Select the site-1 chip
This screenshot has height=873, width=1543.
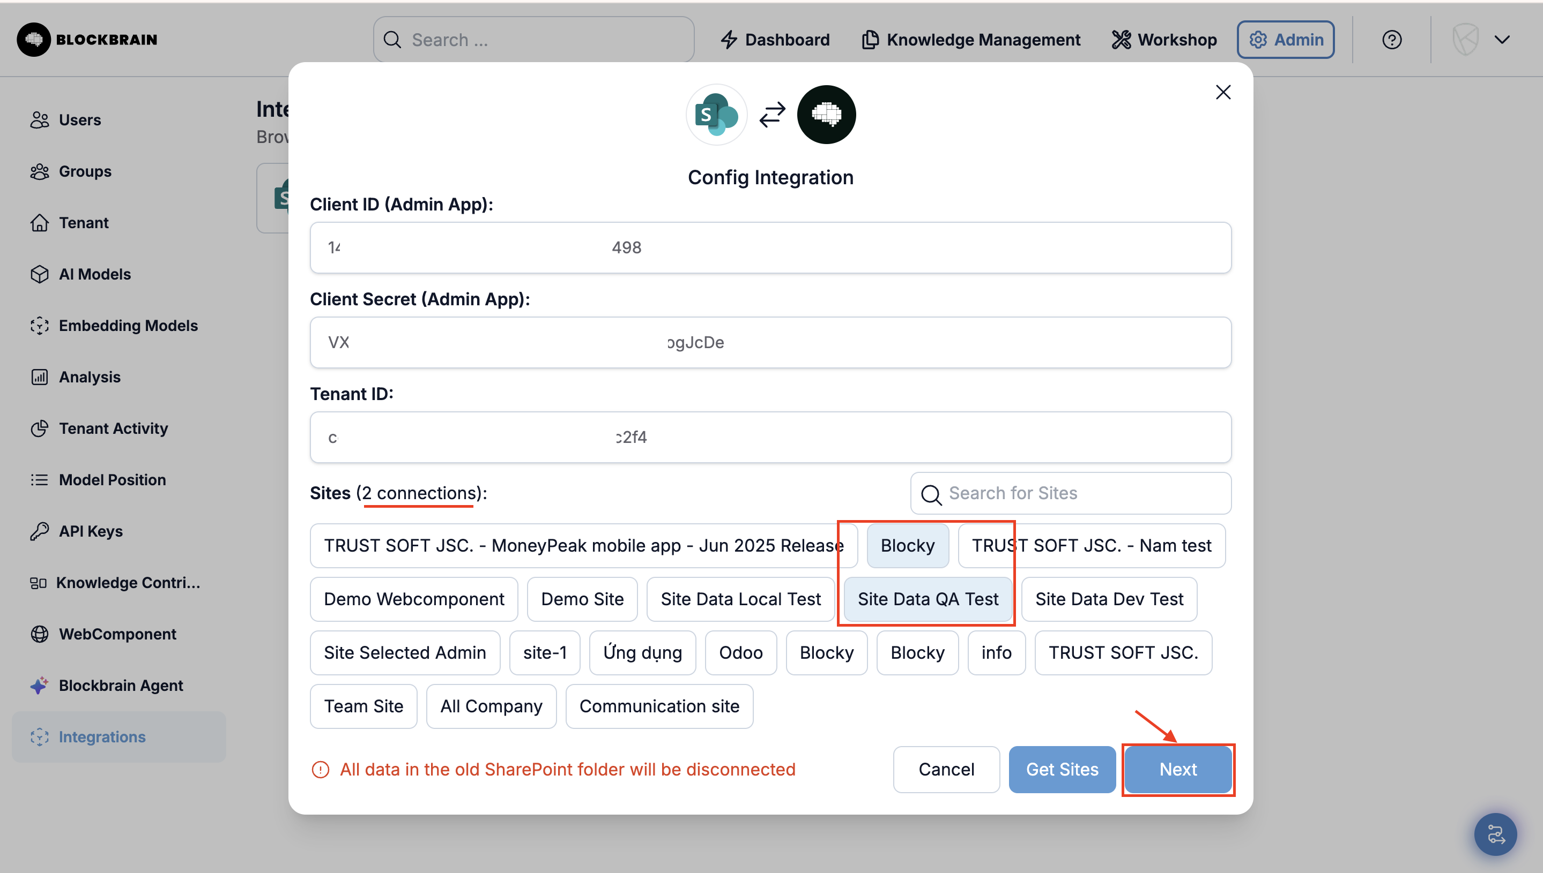tap(545, 653)
